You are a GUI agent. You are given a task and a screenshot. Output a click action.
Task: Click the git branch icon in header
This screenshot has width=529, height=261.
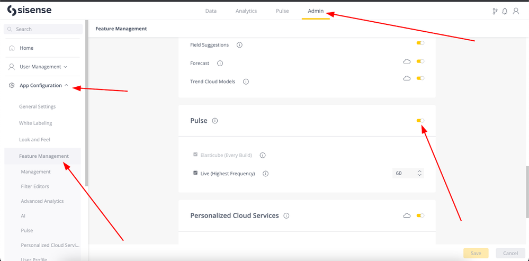tap(495, 11)
